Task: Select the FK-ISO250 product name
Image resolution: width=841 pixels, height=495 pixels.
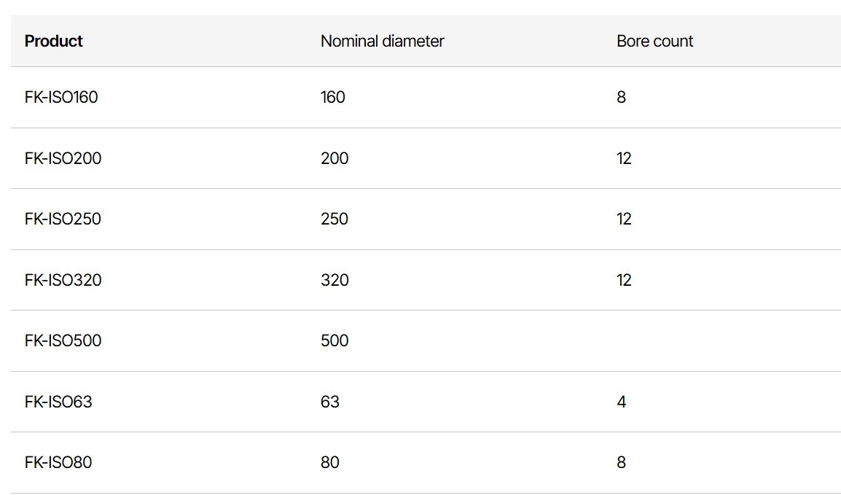Action: point(63,219)
